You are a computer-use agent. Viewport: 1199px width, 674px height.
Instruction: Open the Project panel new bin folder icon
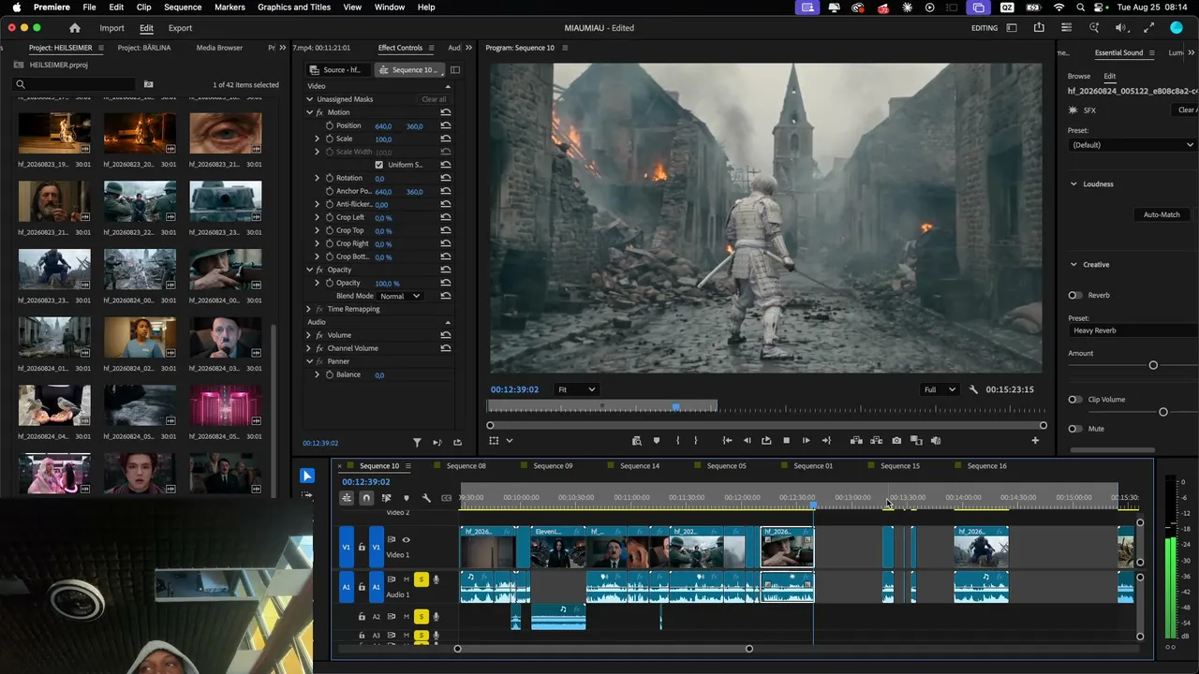(148, 84)
